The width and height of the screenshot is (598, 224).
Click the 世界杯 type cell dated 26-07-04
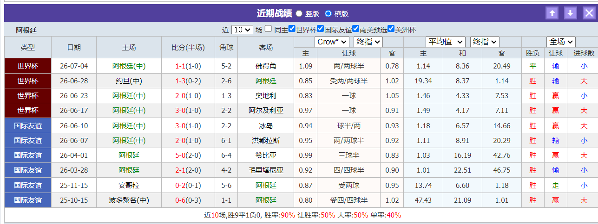(x=28, y=66)
